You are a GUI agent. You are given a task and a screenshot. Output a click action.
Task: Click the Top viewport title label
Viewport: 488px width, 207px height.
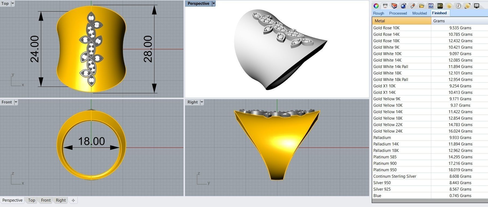(x=5, y=3)
